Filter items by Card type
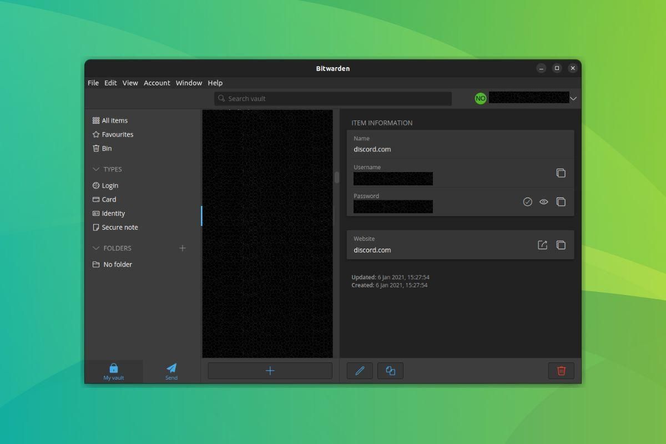 click(104, 199)
